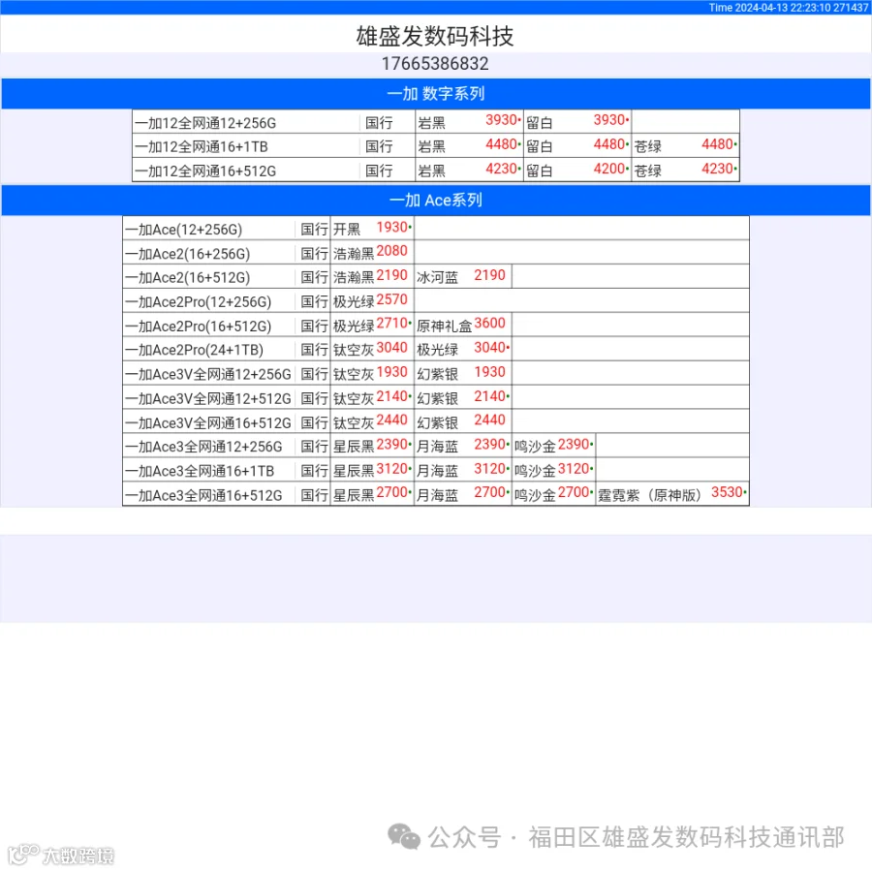Viewport: 872px width, 872px height.
Task: Click 浩瀚黑 price 2190 in Ace2(16+512G) row
Action: (392, 276)
